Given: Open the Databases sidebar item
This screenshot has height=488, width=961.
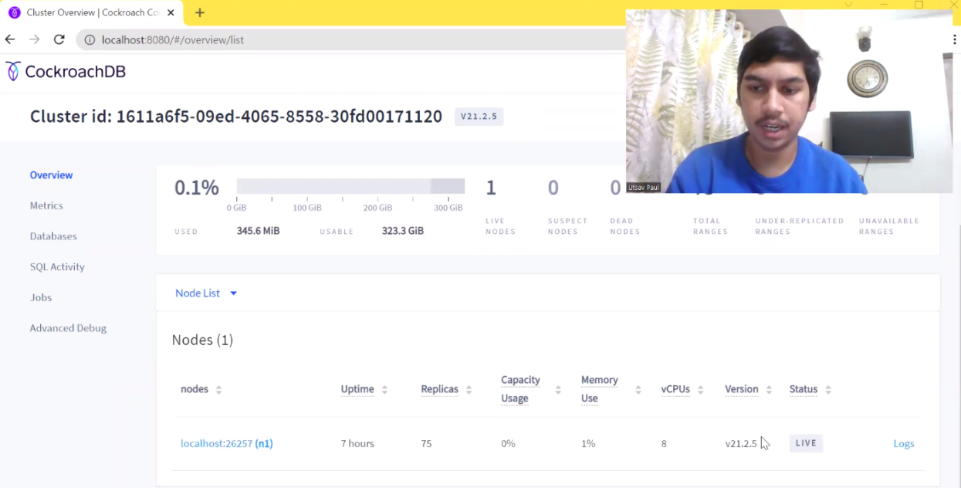Looking at the screenshot, I should click(53, 236).
